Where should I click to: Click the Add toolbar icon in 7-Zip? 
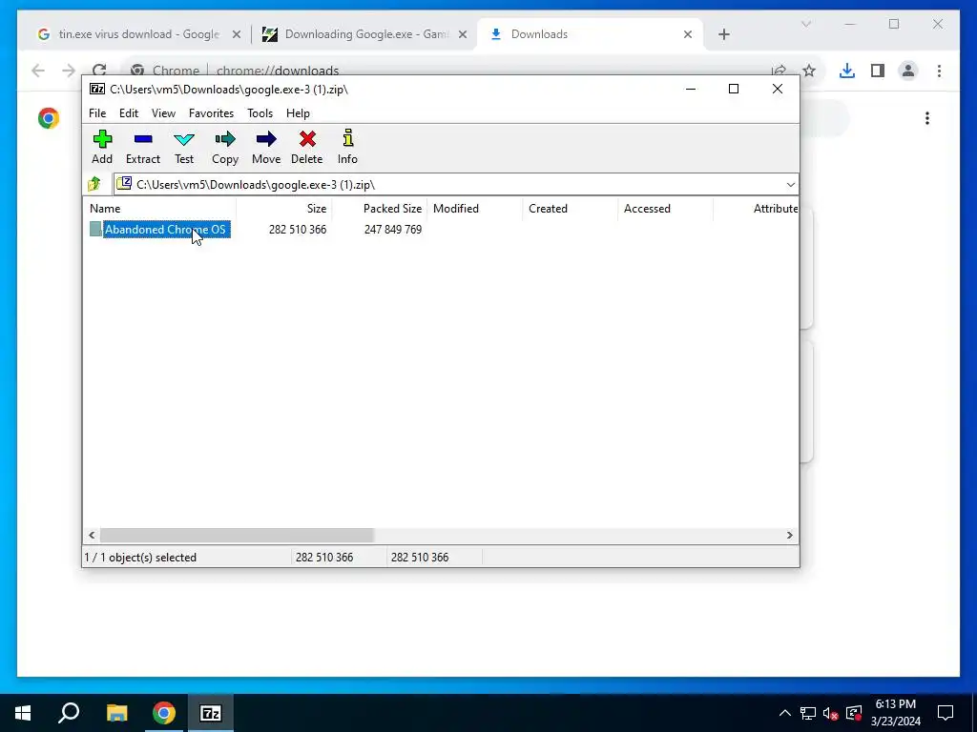102,147
